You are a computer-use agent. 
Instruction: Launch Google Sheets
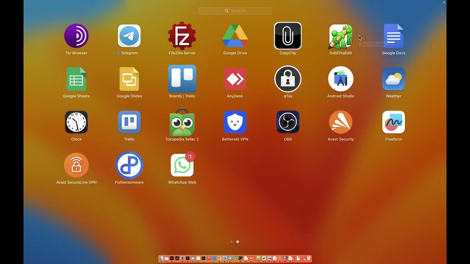[x=76, y=79]
